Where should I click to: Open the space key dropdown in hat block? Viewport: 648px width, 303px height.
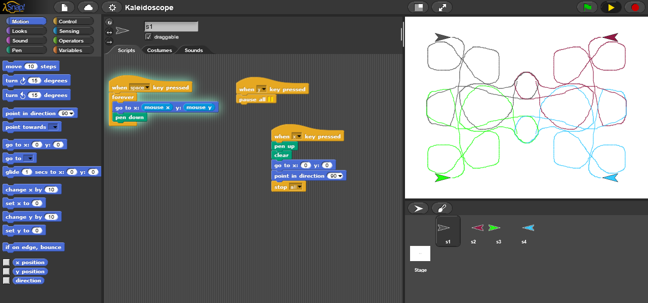click(x=147, y=88)
